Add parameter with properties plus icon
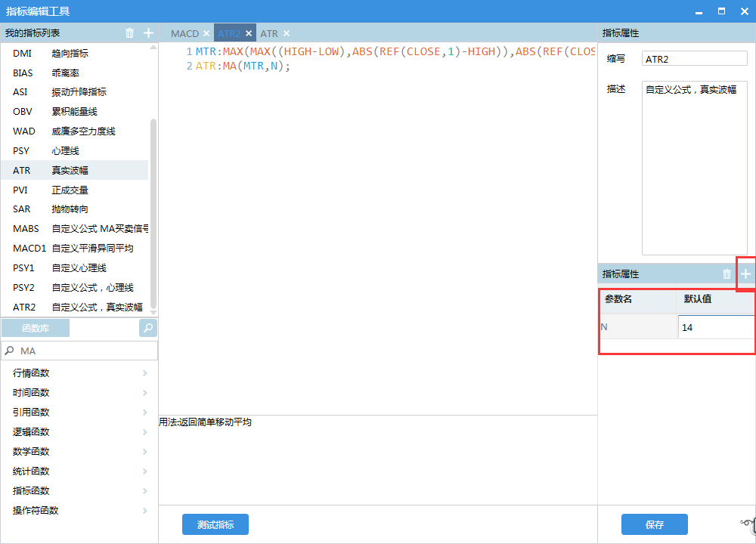The height and width of the screenshot is (544, 756). click(746, 274)
